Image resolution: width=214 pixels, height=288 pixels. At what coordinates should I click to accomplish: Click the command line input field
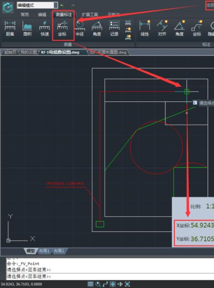pos(110,276)
